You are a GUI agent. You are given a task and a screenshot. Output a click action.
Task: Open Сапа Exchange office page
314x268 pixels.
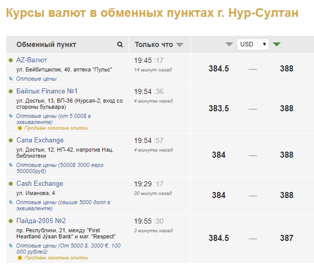point(40,140)
